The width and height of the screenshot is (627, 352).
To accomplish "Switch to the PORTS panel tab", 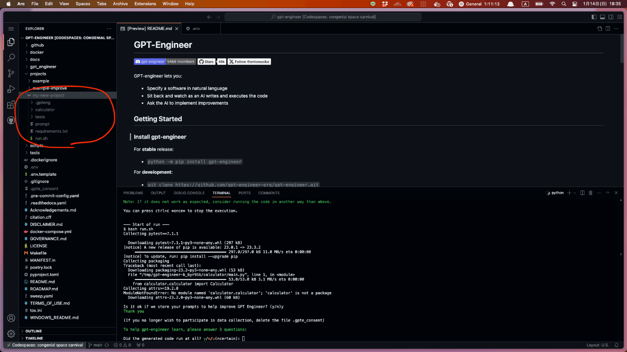I will [x=245, y=193].
